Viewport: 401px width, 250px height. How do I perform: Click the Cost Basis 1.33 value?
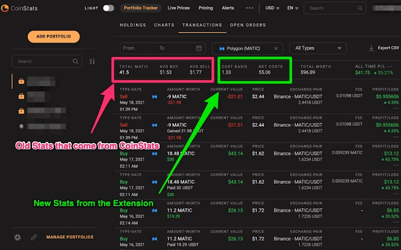click(226, 72)
